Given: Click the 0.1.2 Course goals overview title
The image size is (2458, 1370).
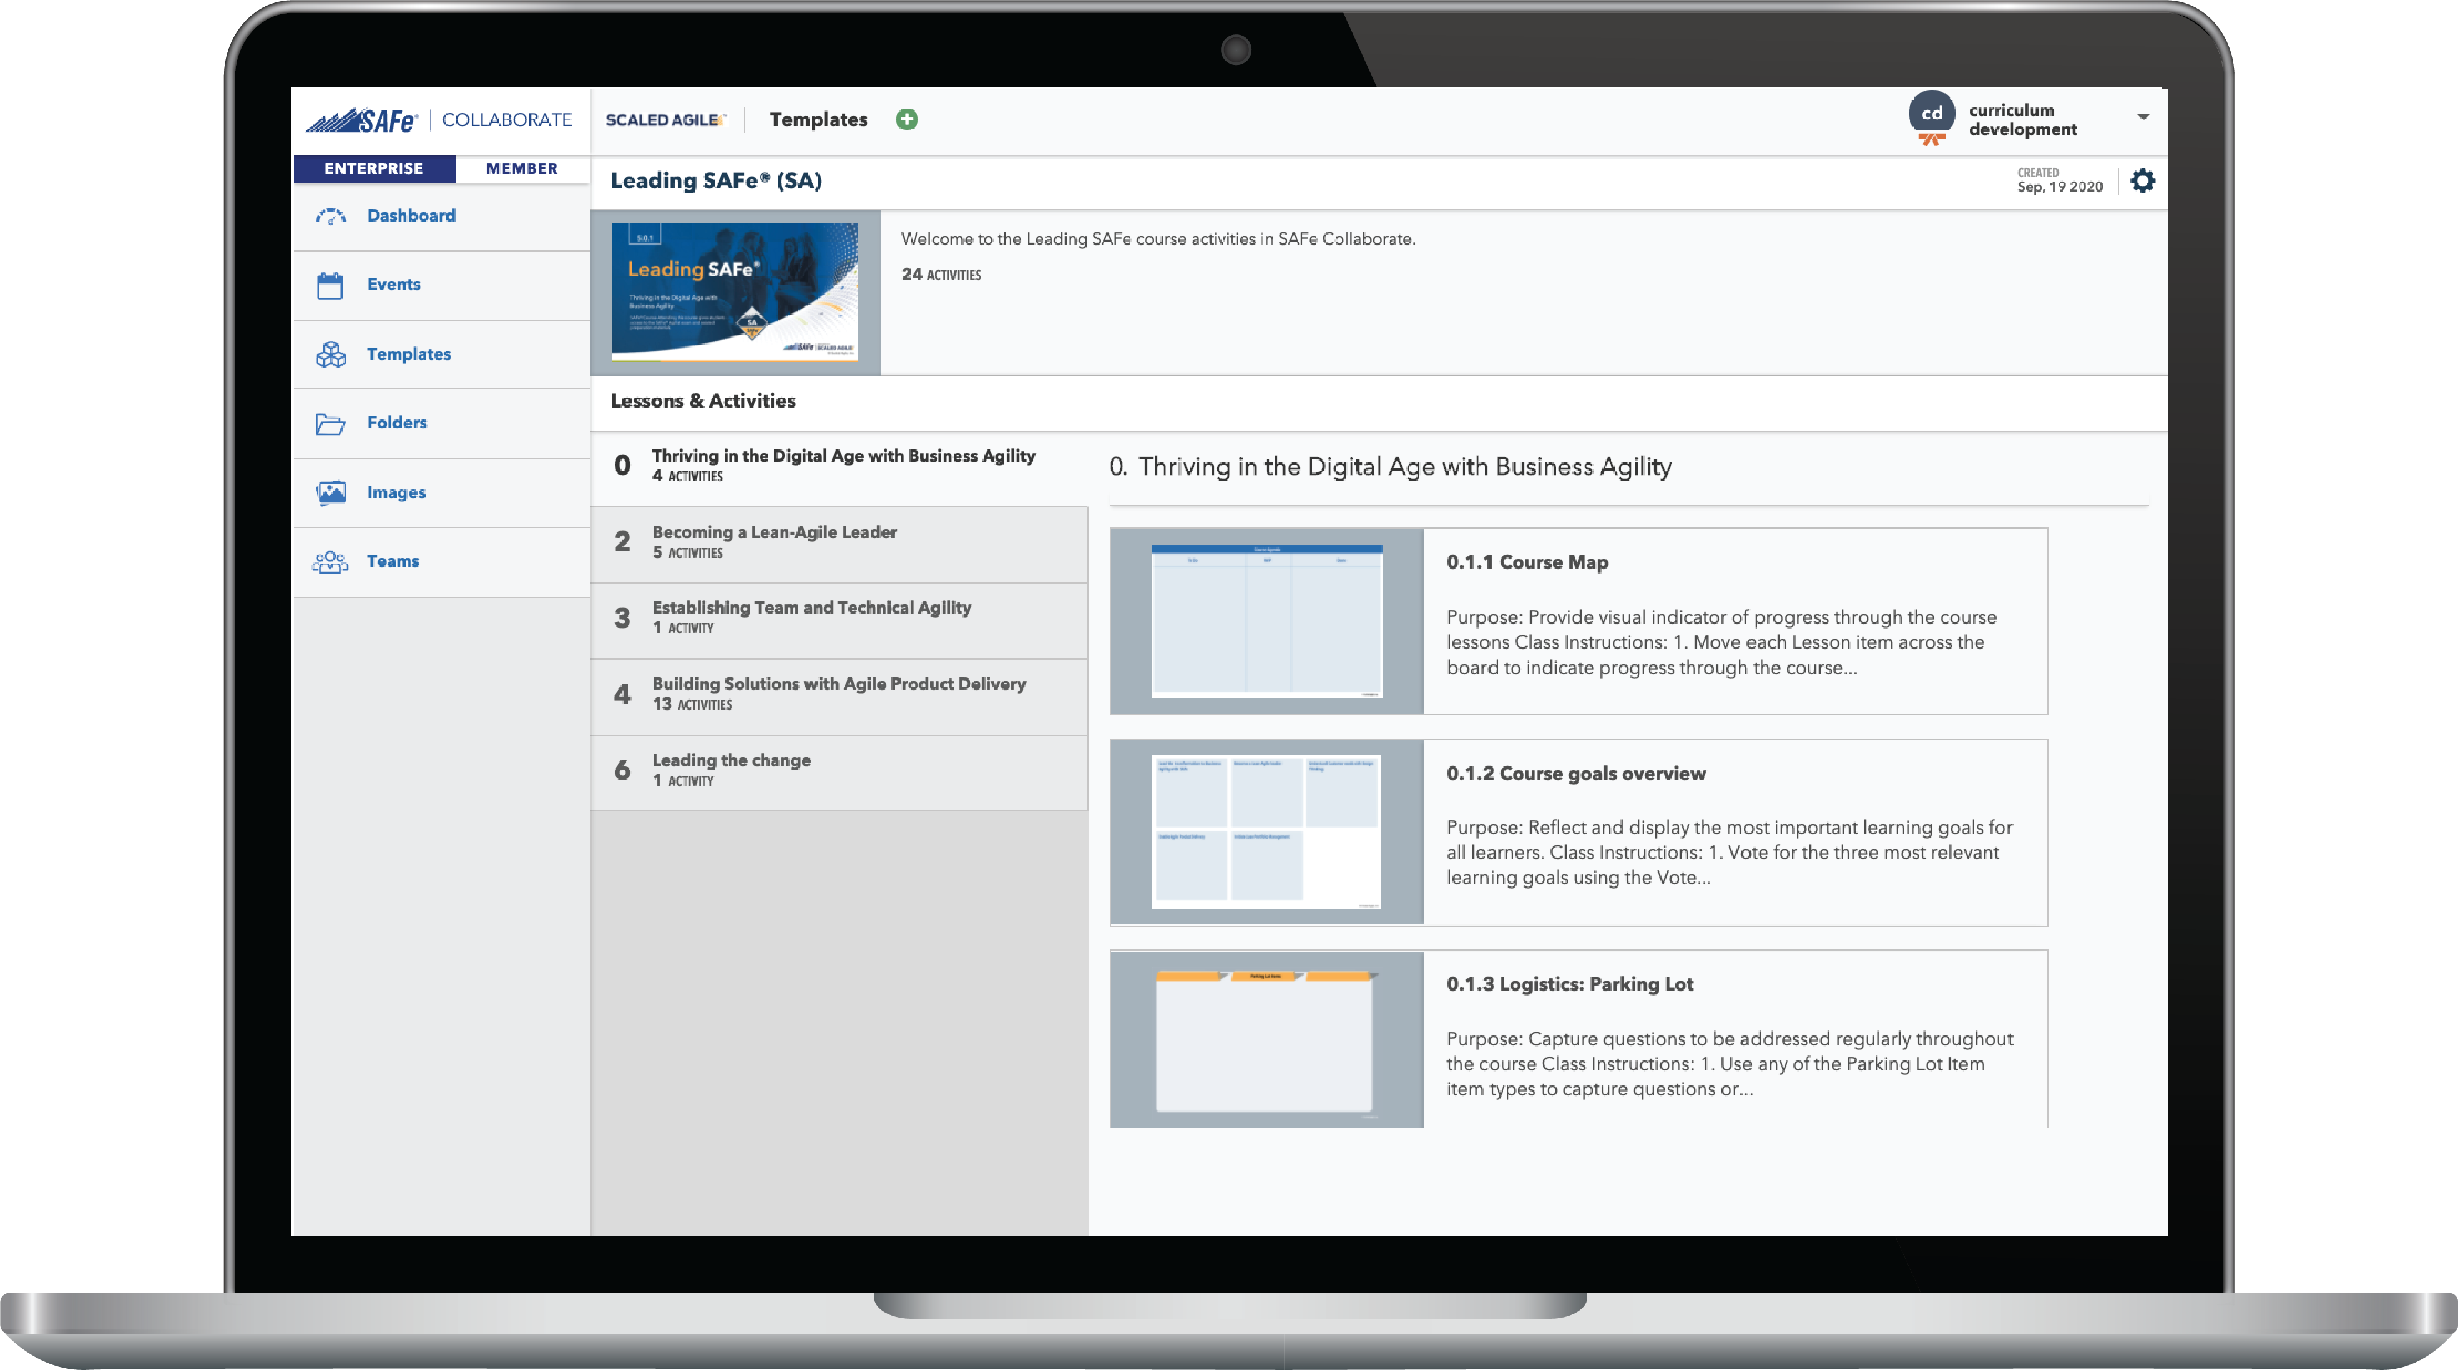Looking at the screenshot, I should (x=1575, y=774).
